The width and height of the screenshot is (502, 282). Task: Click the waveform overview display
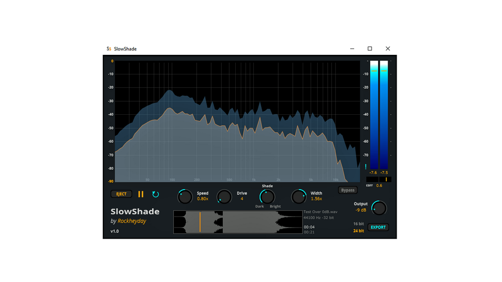[x=238, y=222]
